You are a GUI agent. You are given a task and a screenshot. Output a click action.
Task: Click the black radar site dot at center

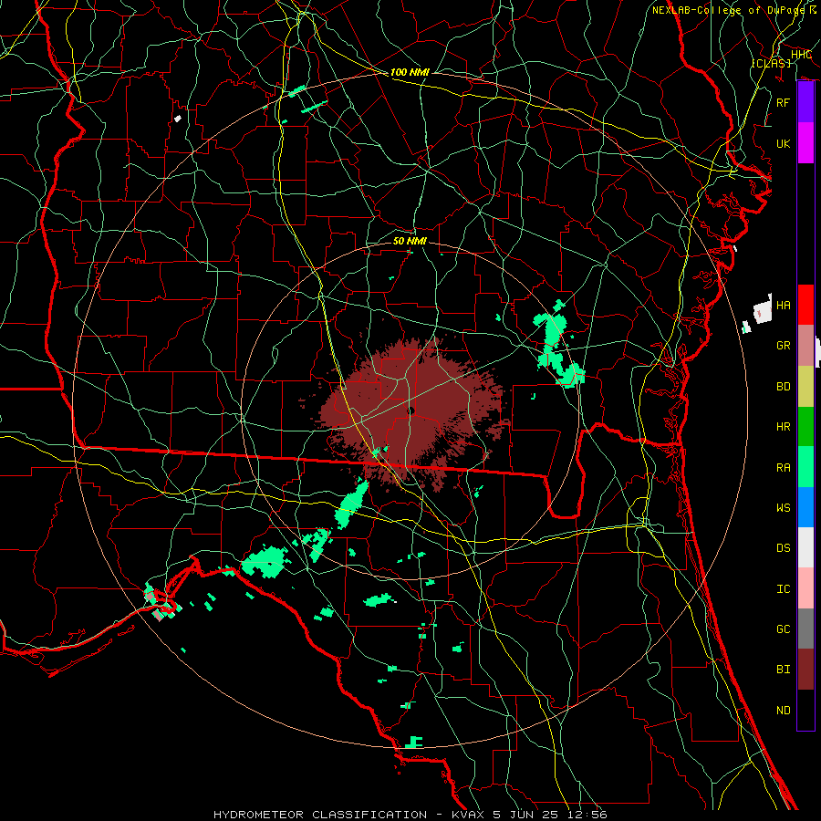point(411,410)
